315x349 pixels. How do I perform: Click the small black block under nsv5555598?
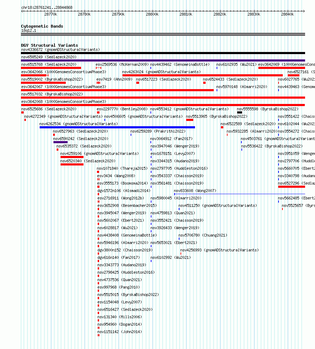tap(240, 112)
